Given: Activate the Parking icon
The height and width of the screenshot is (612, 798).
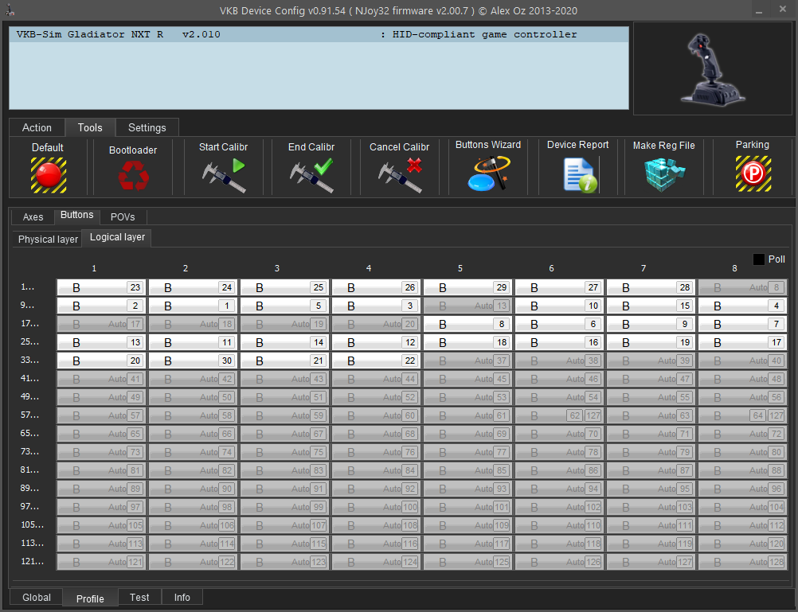Looking at the screenshot, I should click(x=753, y=174).
